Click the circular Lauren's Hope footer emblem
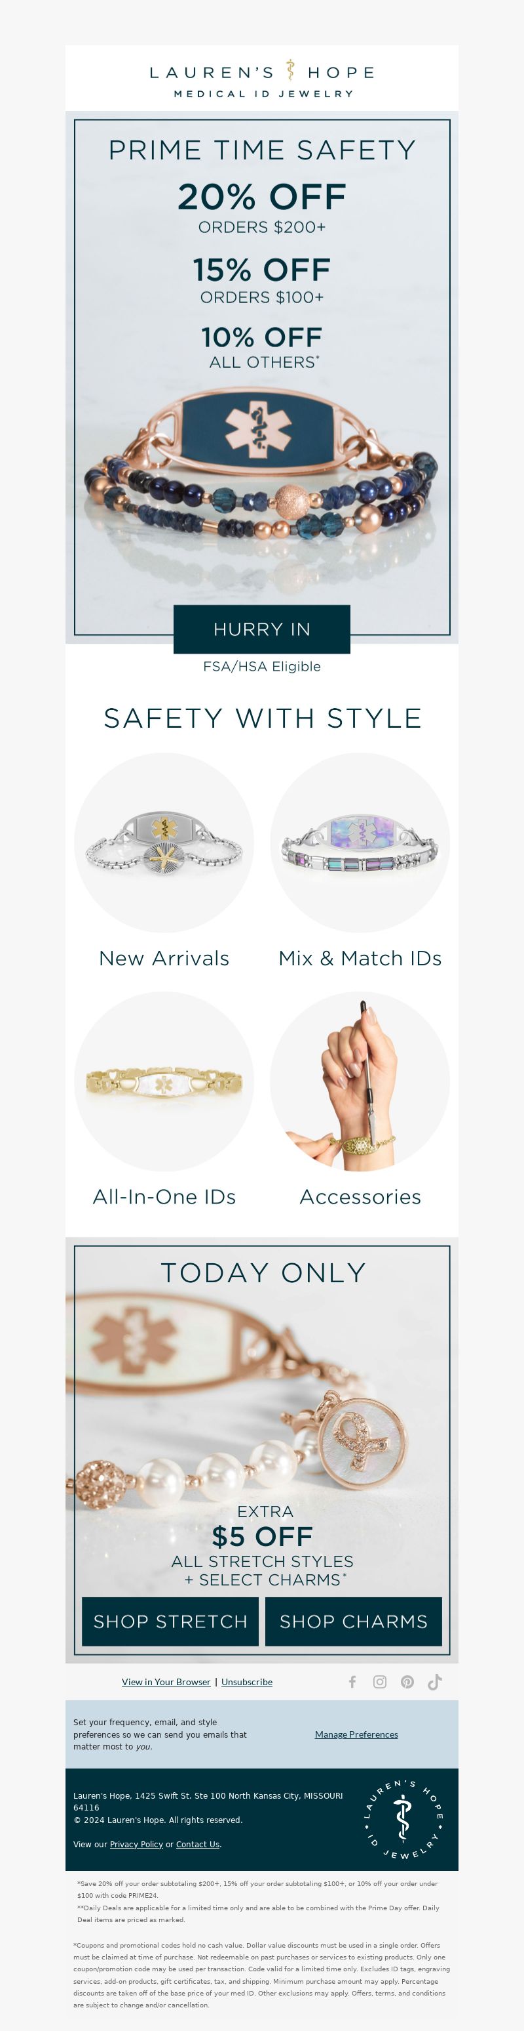This screenshot has height=2031, width=524. 403,1820
